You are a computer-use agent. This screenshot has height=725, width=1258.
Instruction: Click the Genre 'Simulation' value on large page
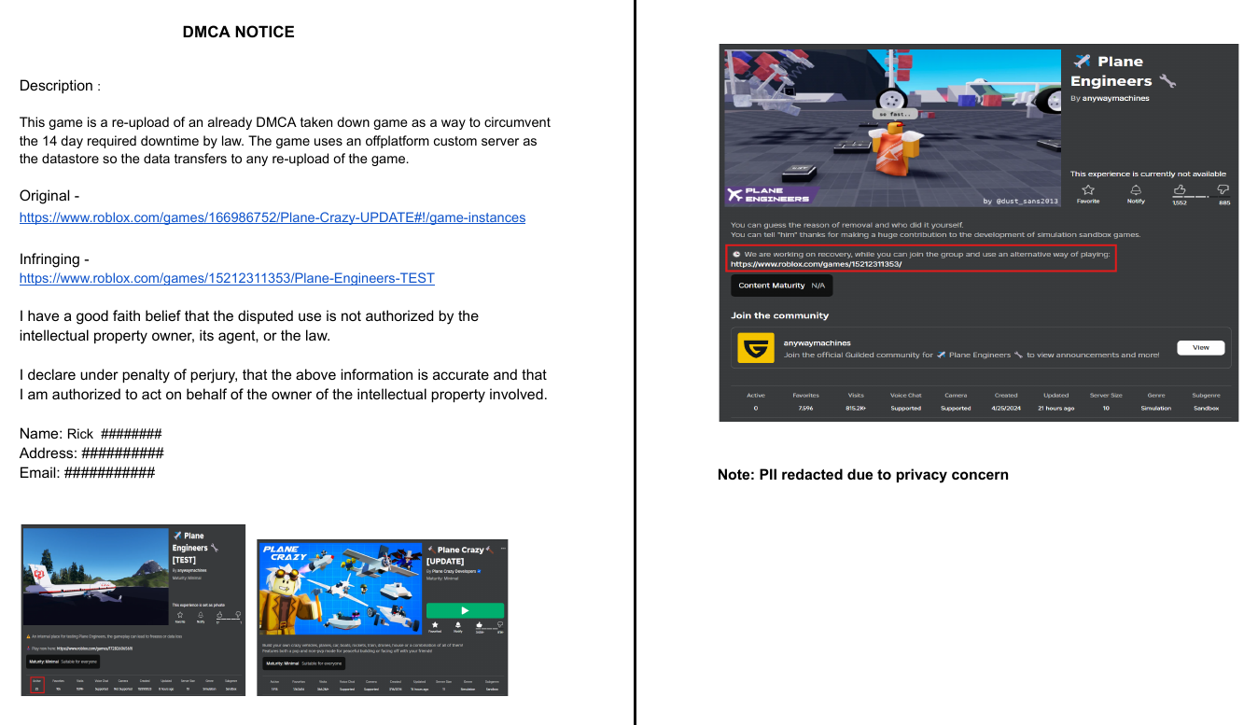1155,409
